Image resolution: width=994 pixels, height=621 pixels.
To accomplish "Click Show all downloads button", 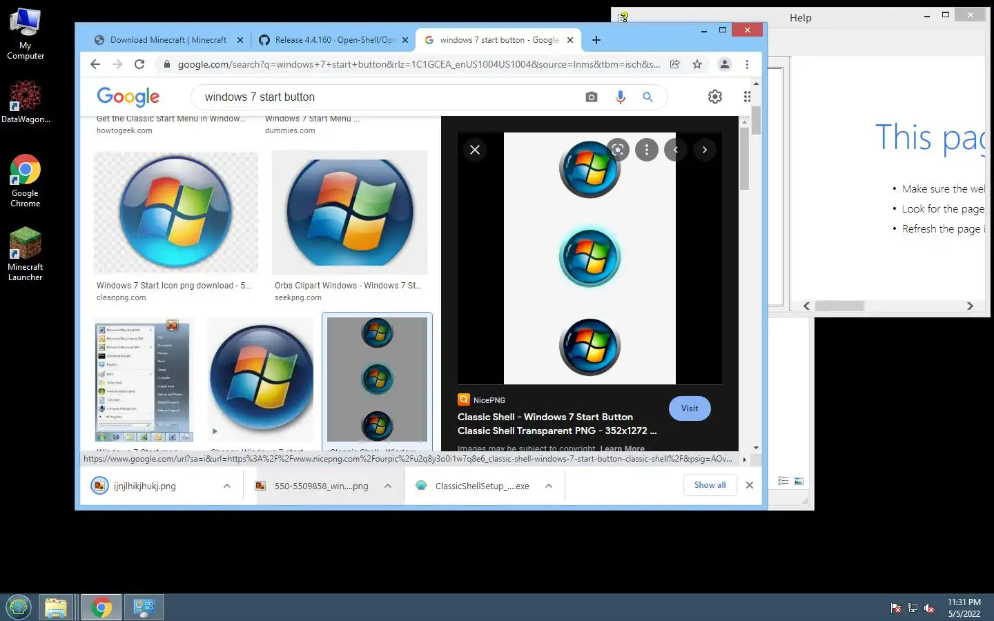I will coord(710,485).
